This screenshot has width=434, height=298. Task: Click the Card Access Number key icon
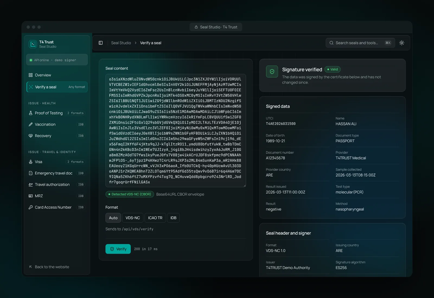(x=31, y=207)
